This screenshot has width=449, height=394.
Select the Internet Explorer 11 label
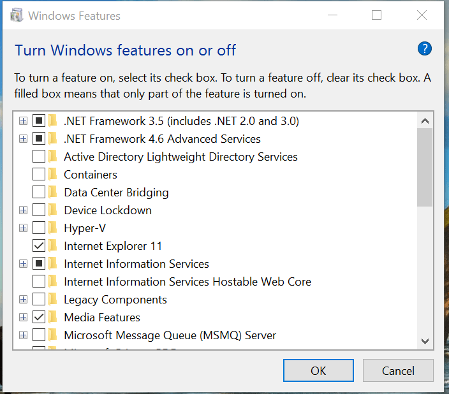pos(113,246)
